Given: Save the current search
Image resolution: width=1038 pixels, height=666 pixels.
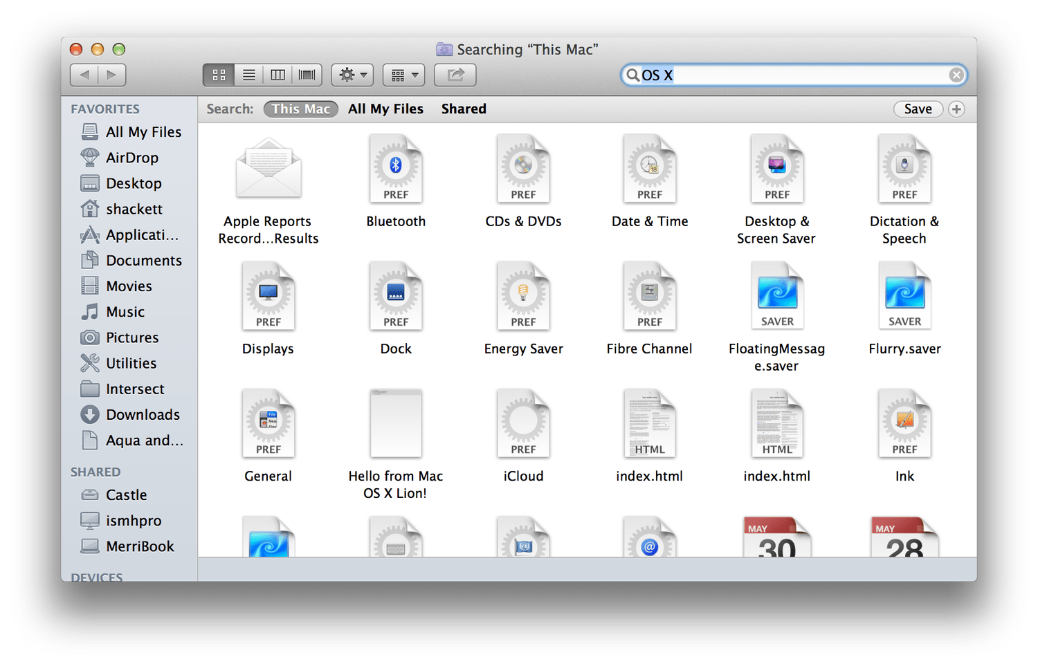Looking at the screenshot, I should 918,109.
